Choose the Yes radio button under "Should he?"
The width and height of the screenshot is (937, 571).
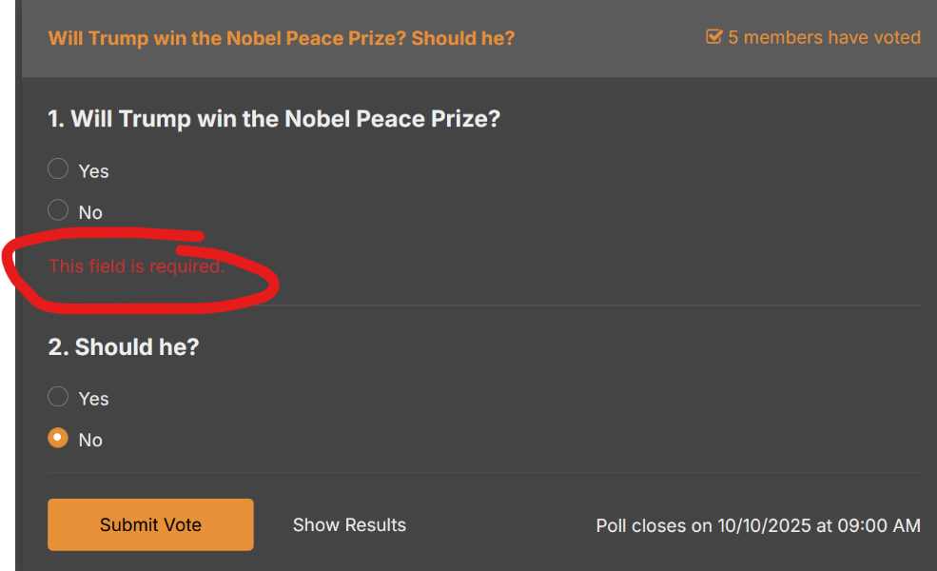click(x=58, y=397)
